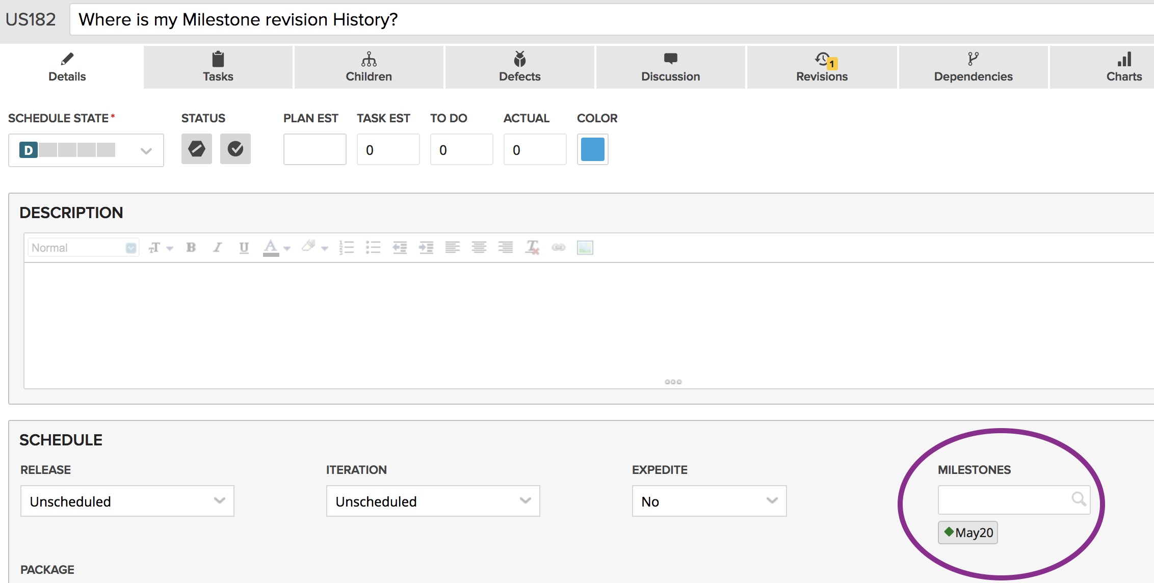Switch to the Revisions tab

tap(822, 67)
